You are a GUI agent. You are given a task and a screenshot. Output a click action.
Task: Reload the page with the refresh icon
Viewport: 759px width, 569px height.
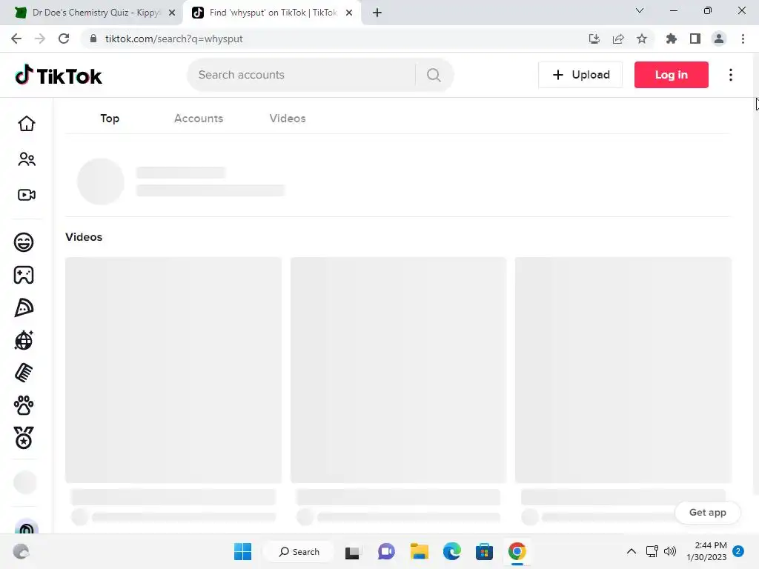pyautogui.click(x=64, y=39)
